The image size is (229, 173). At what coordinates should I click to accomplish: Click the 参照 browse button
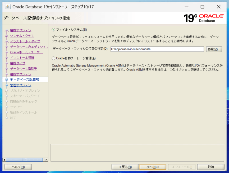click(214, 49)
